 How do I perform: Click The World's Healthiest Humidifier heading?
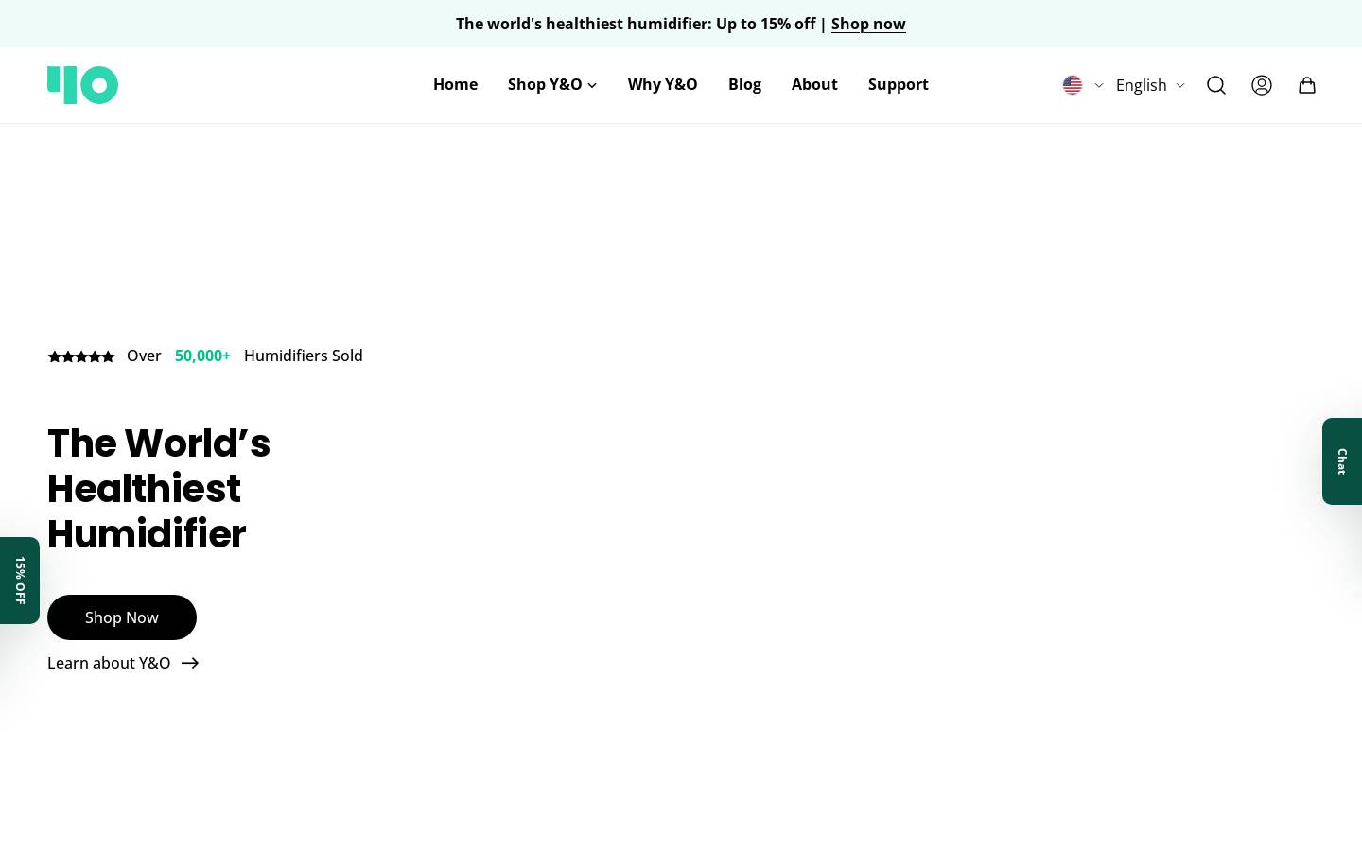coord(159,489)
